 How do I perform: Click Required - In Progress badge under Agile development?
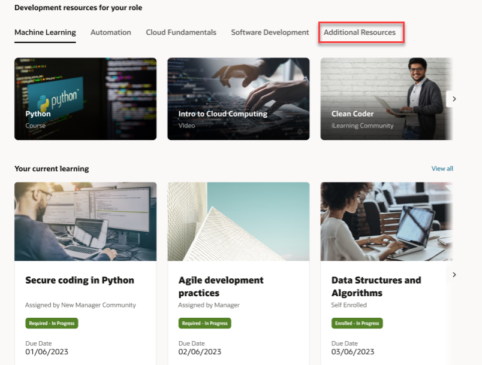point(204,323)
